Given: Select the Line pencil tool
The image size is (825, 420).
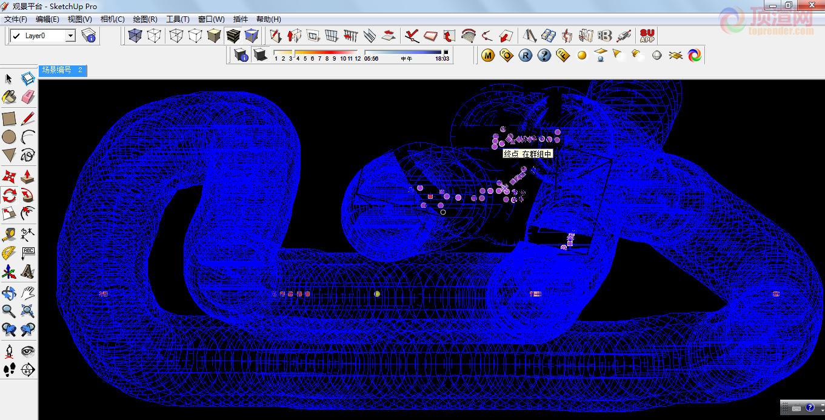Looking at the screenshot, I should pyautogui.click(x=27, y=118).
